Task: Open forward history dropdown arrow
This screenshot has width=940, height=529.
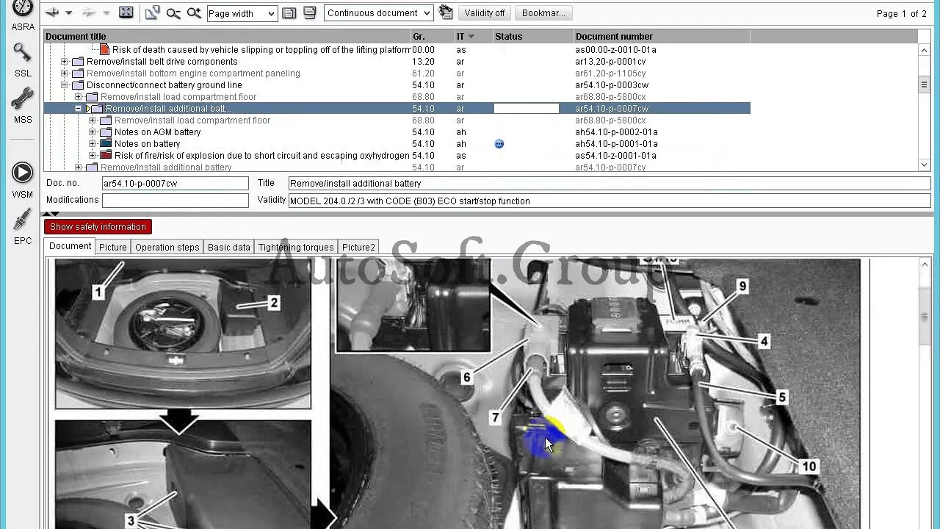Action: pyautogui.click(x=106, y=13)
